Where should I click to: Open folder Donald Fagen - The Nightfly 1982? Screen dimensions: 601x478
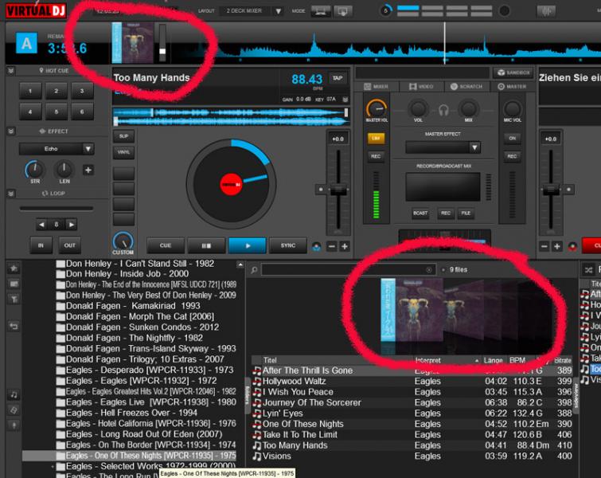click(x=130, y=338)
